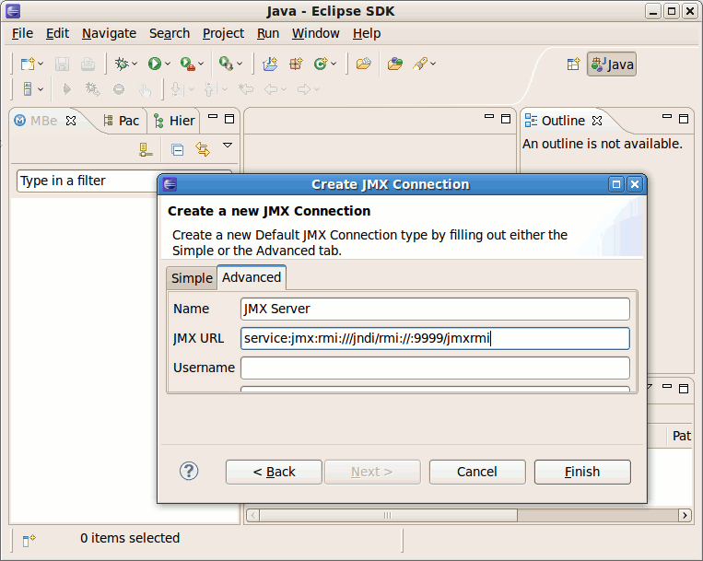The height and width of the screenshot is (561, 703).
Task: Click the Collapse All icon in MBean view
Action: coord(178,149)
